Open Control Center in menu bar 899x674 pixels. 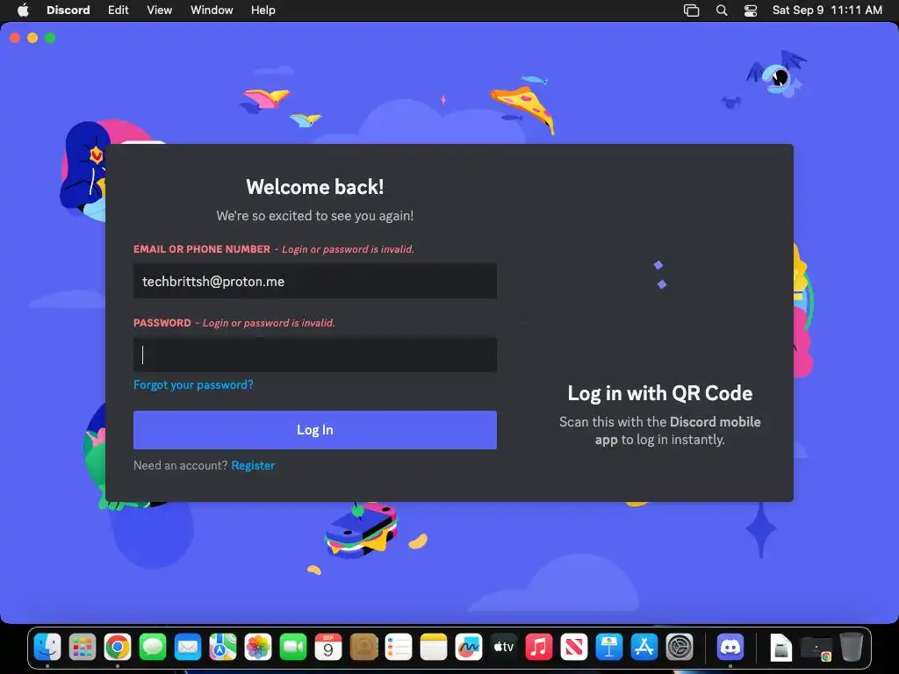point(751,11)
